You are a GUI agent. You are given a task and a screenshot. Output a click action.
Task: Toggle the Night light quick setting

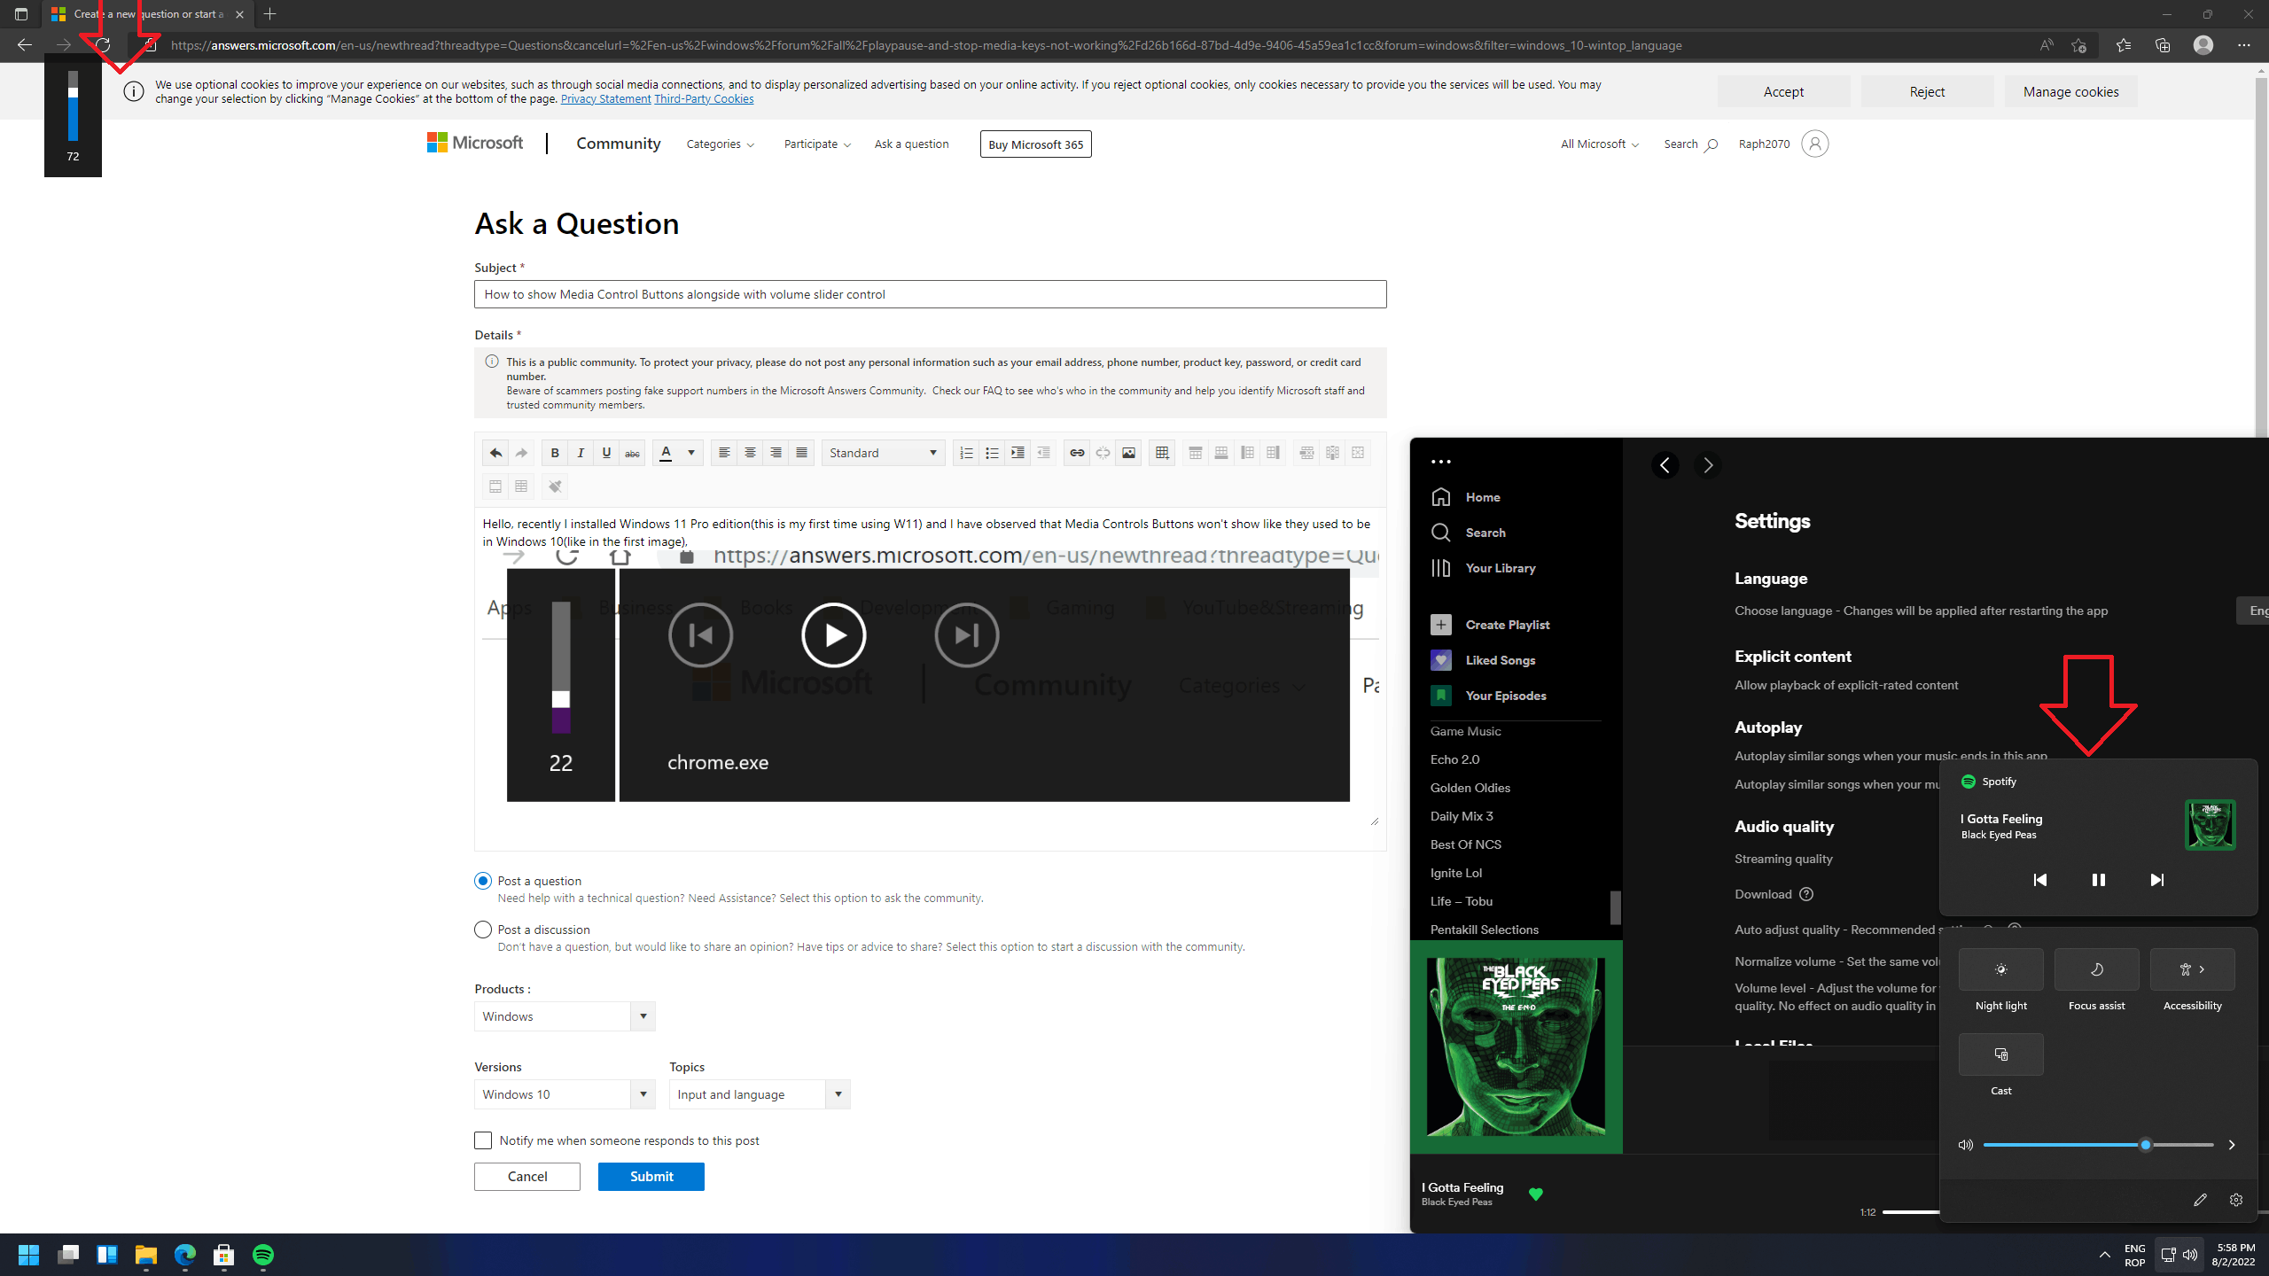(2000, 969)
